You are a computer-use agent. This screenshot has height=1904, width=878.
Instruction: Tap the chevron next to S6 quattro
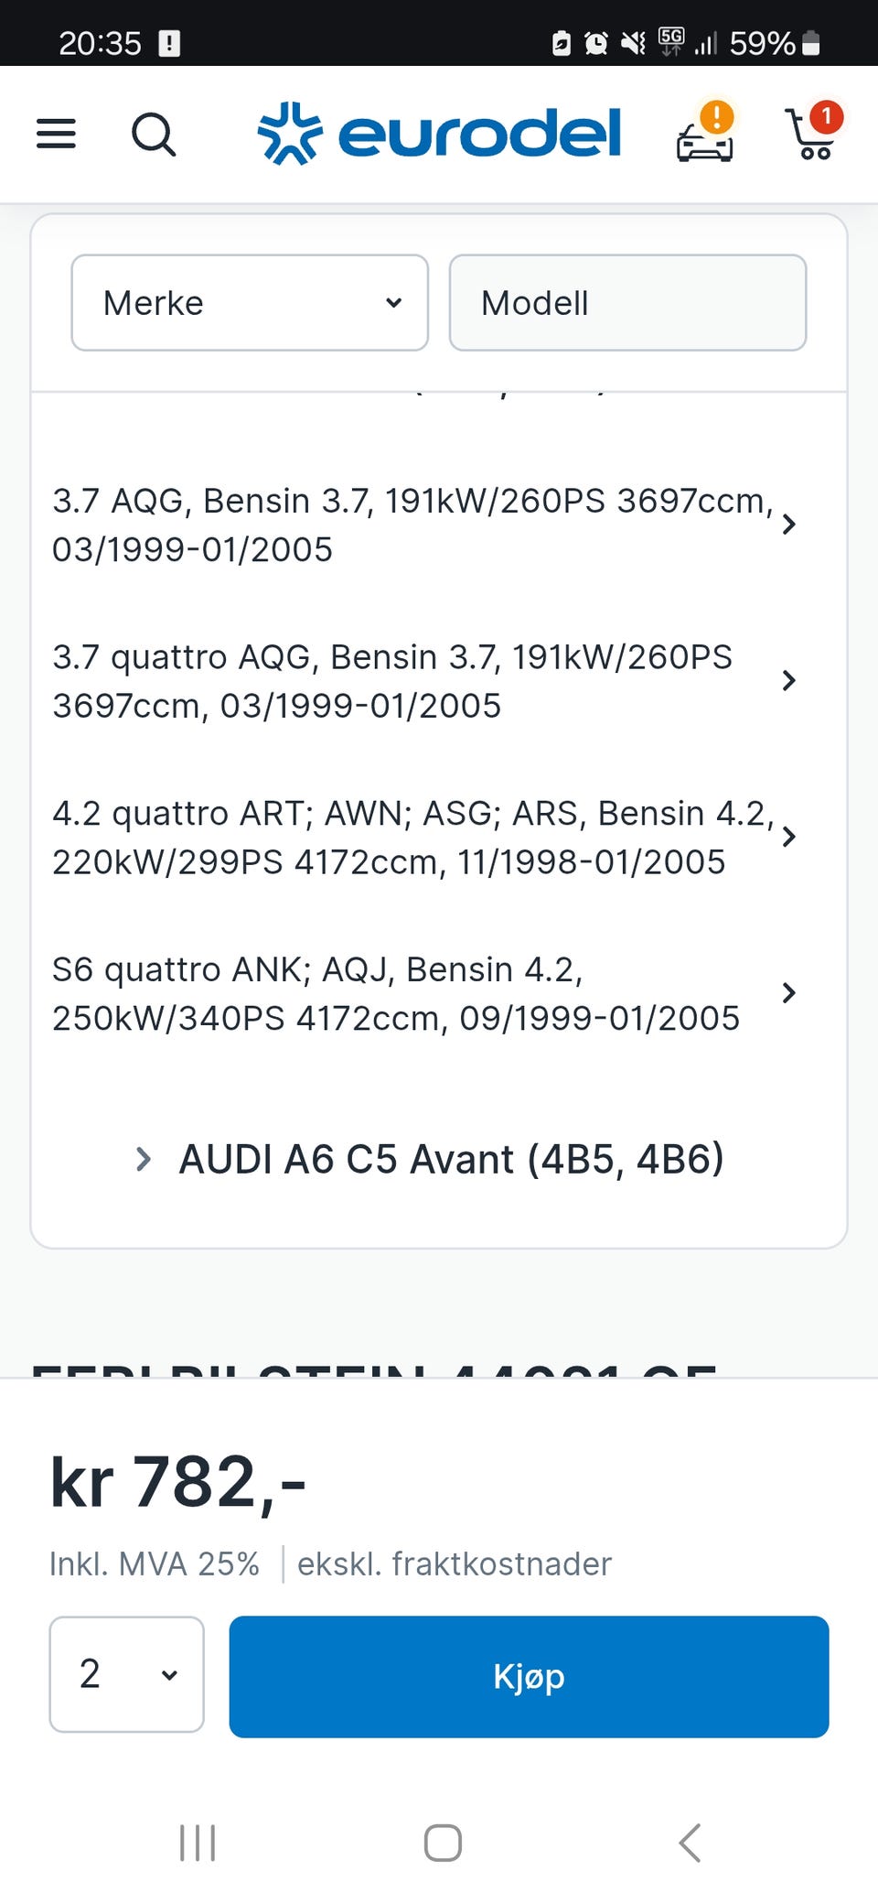(x=789, y=993)
